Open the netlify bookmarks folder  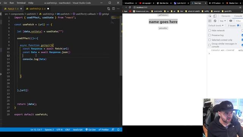click(x=205, y=11)
